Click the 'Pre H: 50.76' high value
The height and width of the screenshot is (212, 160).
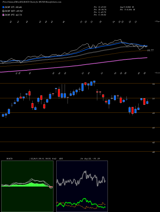100,10
